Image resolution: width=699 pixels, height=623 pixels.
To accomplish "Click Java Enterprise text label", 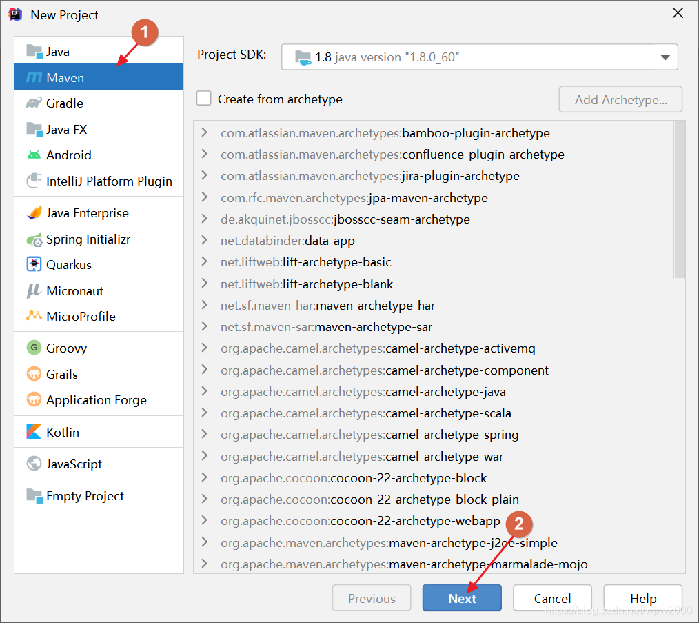I will click(x=88, y=213).
